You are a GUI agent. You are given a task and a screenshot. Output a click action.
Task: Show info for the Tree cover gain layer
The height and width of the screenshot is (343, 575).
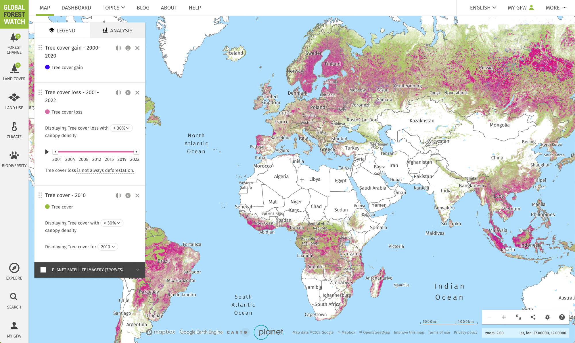tap(128, 48)
